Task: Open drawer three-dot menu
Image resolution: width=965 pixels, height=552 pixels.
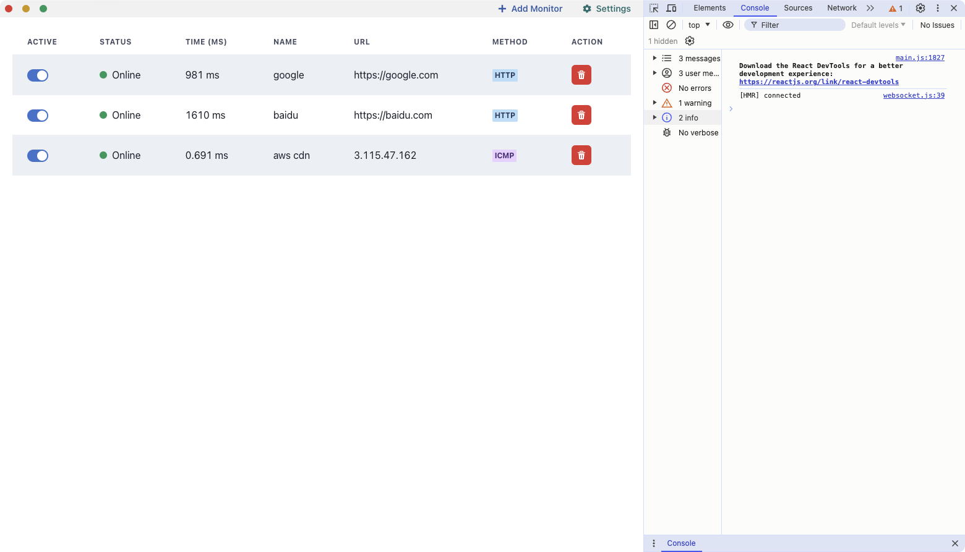Action: (654, 543)
